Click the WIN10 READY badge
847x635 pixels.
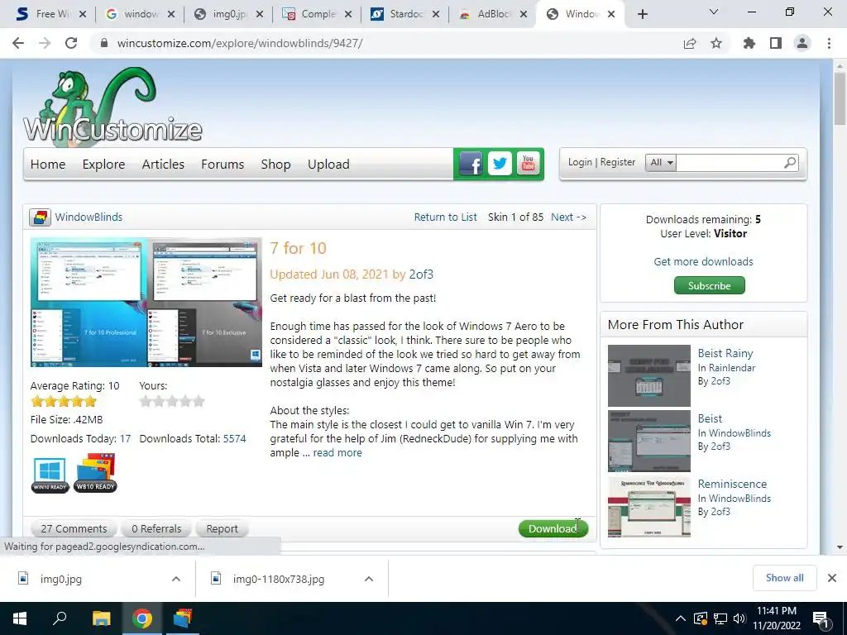[x=50, y=475]
